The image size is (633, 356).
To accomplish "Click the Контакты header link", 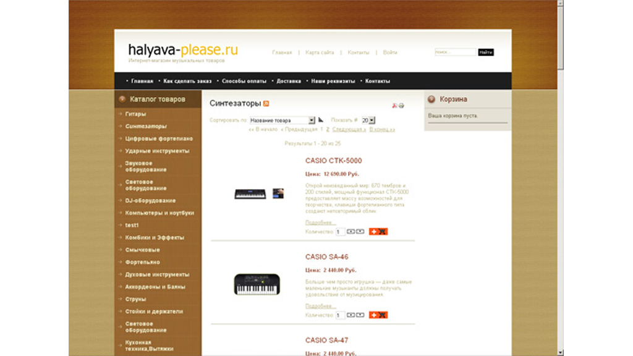I will tap(359, 53).
